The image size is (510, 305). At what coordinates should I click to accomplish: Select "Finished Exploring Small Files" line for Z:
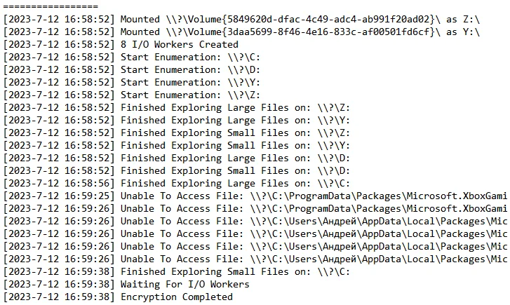pos(235,133)
